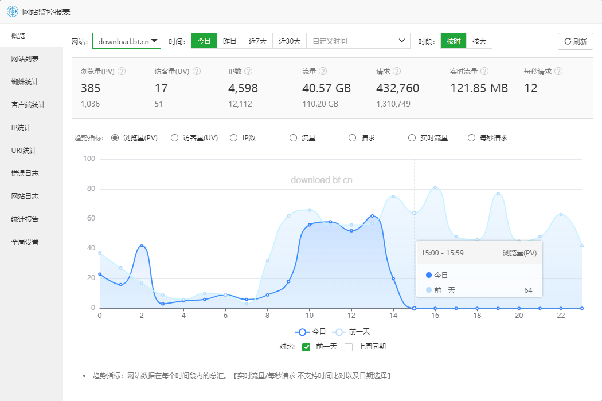602x401 pixels.
Task: Go to 蜘蛛统计 sidebar item
Action: tap(25, 82)
